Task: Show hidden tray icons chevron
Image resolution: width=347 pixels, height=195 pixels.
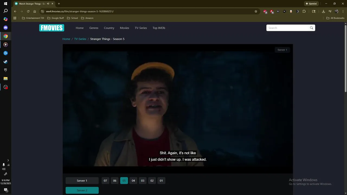Action: point(8,160)
